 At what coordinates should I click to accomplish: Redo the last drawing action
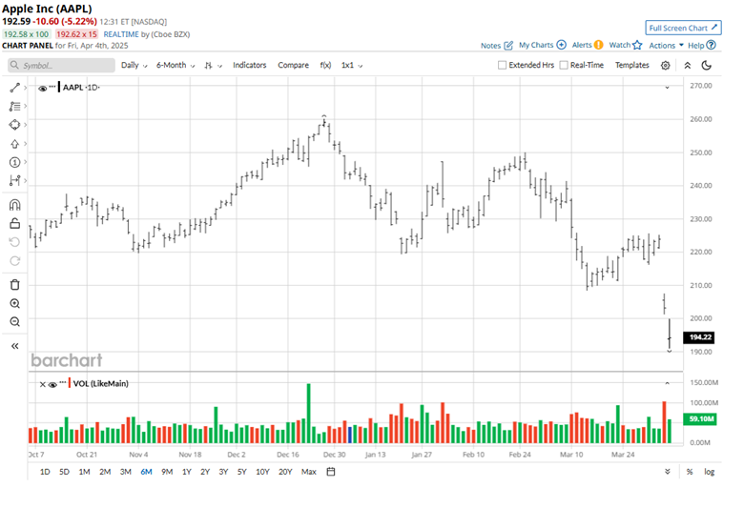(14, 260)
